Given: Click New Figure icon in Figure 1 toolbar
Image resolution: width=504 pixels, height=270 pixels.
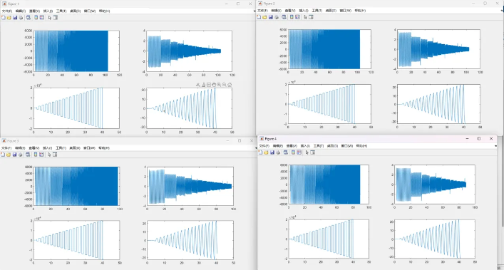Looking at the screenshot, I should coord(4,18).
